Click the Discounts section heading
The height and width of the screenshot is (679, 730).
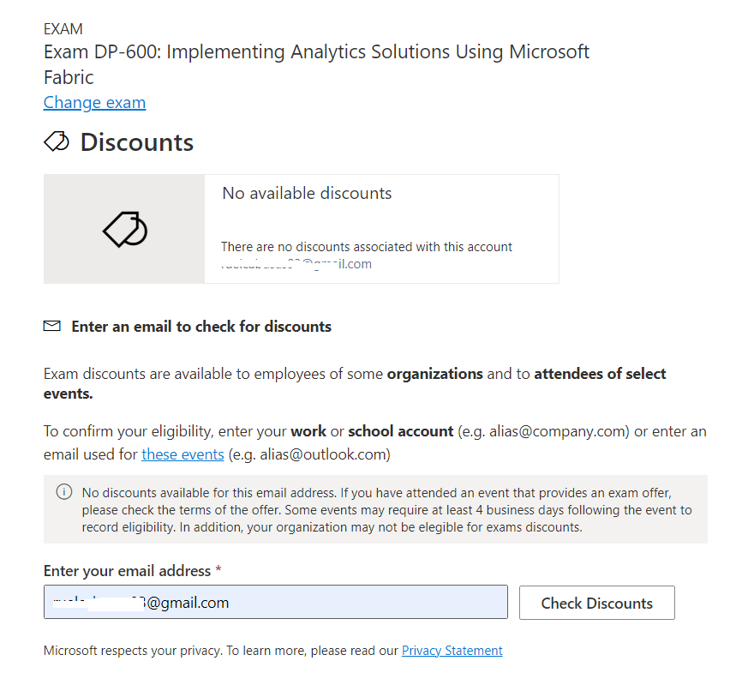point(137,142)
